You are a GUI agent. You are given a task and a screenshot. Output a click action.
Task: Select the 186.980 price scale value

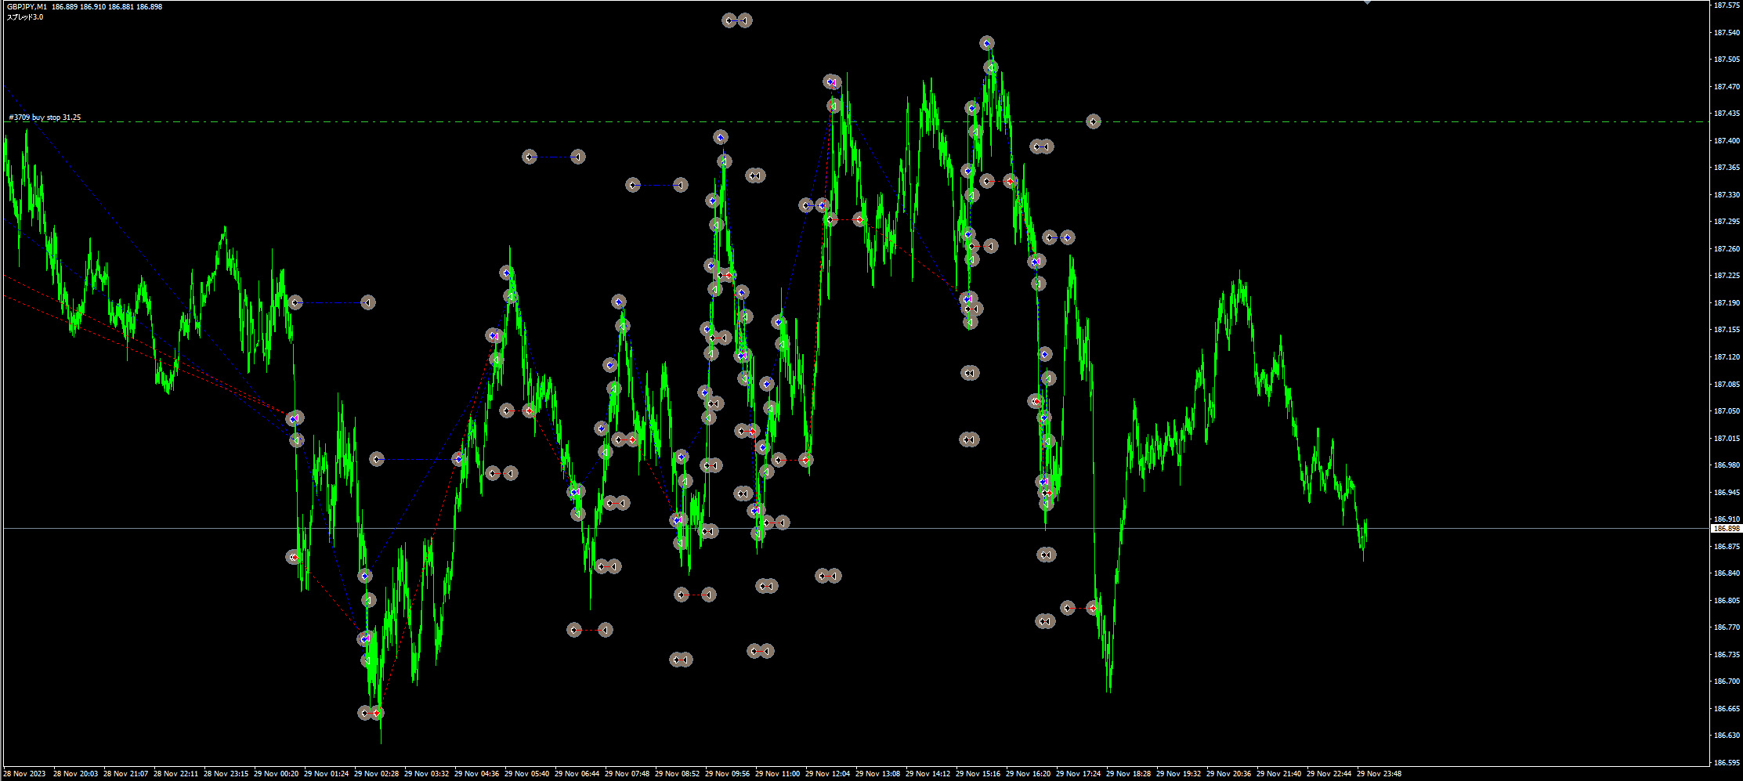1726,465
